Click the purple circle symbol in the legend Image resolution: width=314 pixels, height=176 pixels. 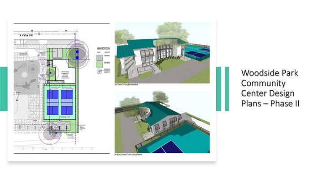(99, 71)
